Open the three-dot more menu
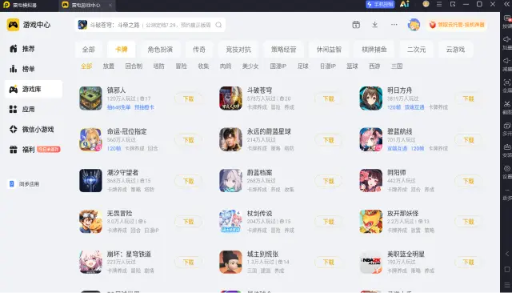 (394, 25)
